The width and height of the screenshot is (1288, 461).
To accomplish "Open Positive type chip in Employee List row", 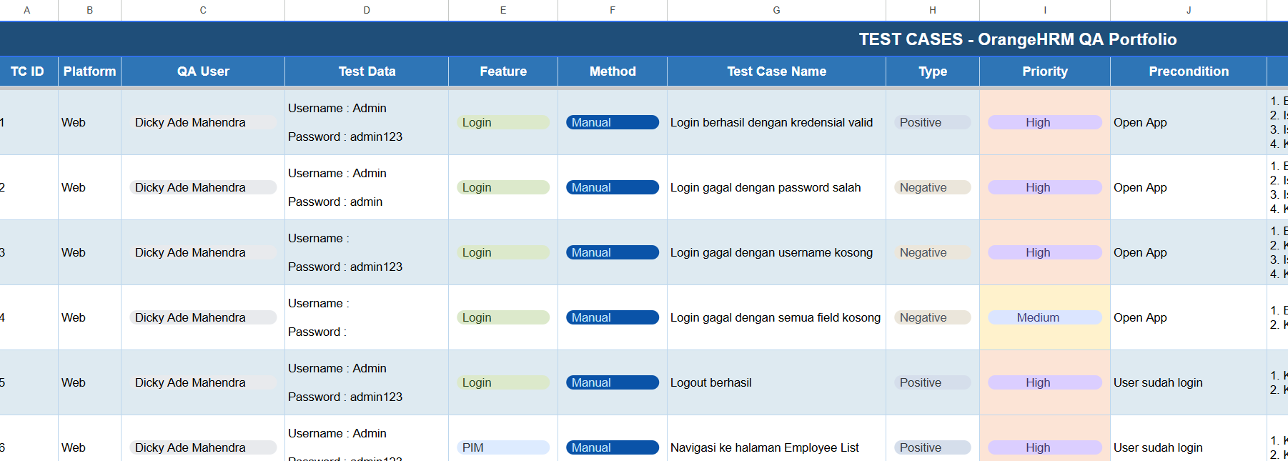I will pyautogui.click(x=933, y=447).
